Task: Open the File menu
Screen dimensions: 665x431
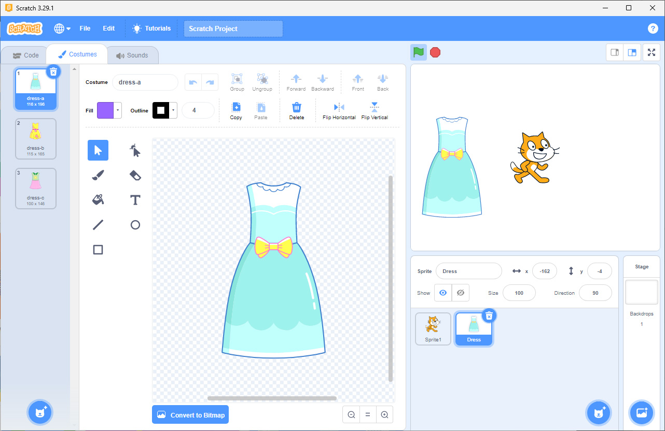Action: 85,28
